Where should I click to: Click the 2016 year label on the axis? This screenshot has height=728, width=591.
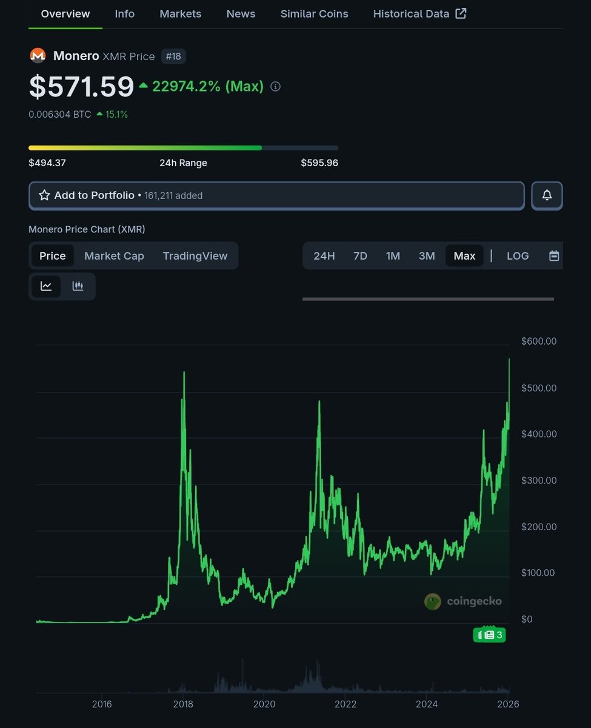[102, 704]
